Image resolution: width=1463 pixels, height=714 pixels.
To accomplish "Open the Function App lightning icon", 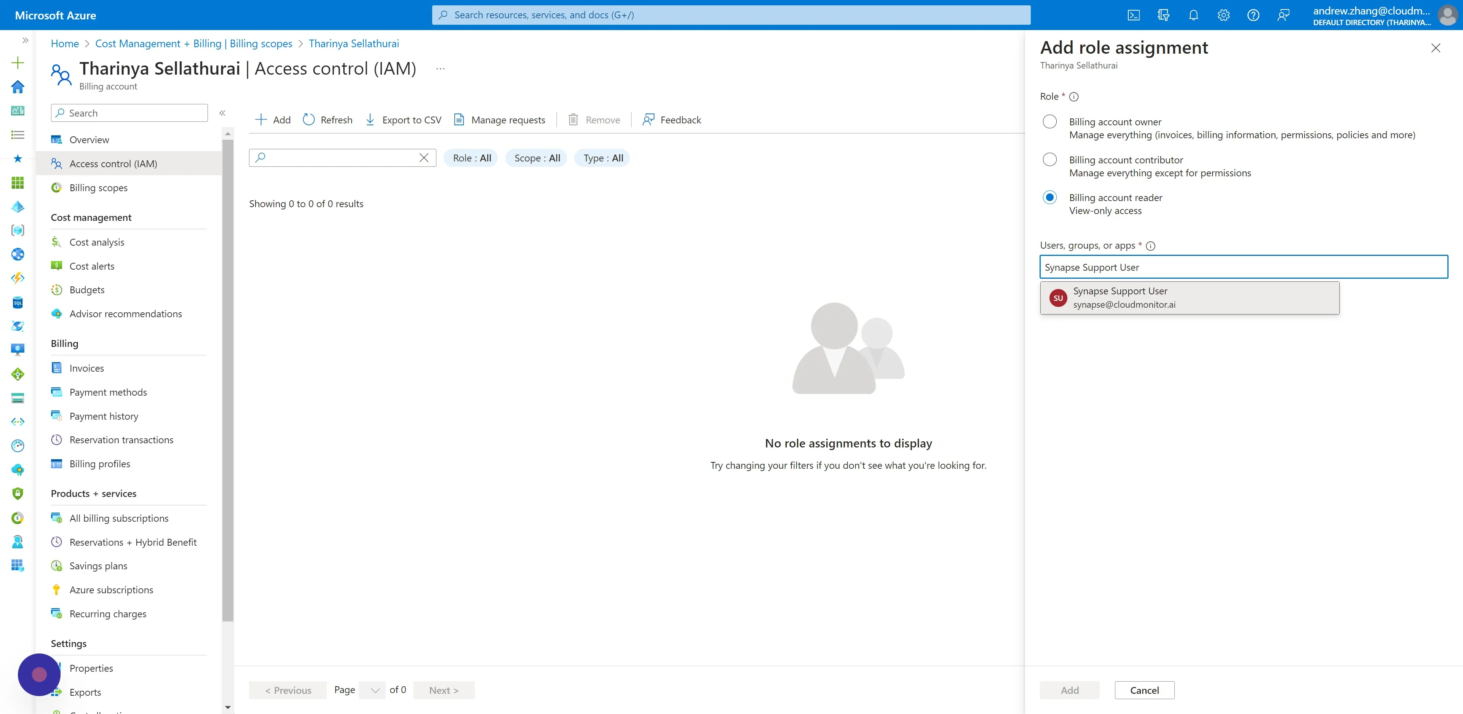I will point(18,278).
